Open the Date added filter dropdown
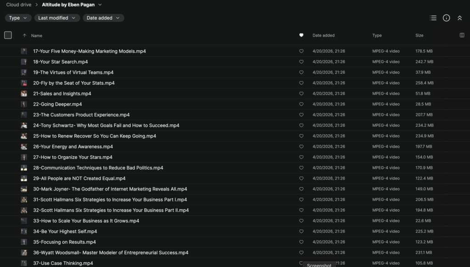470x267 pixels. (x=103, y=18)
